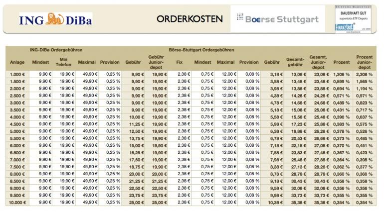Select the Anlage cell '3.500 €'
The height and width of the screenshot is (212, 384).
click(17, 110)
